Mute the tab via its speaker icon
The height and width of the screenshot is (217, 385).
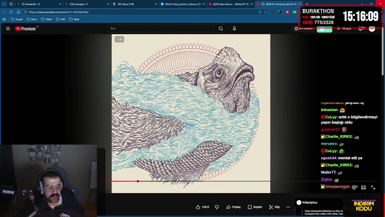point(263,4)
